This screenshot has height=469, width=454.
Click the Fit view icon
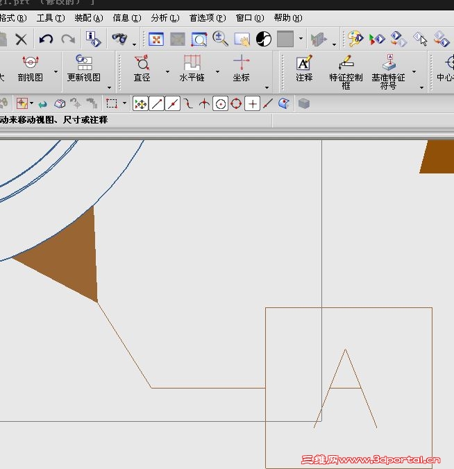pos(156,39)
